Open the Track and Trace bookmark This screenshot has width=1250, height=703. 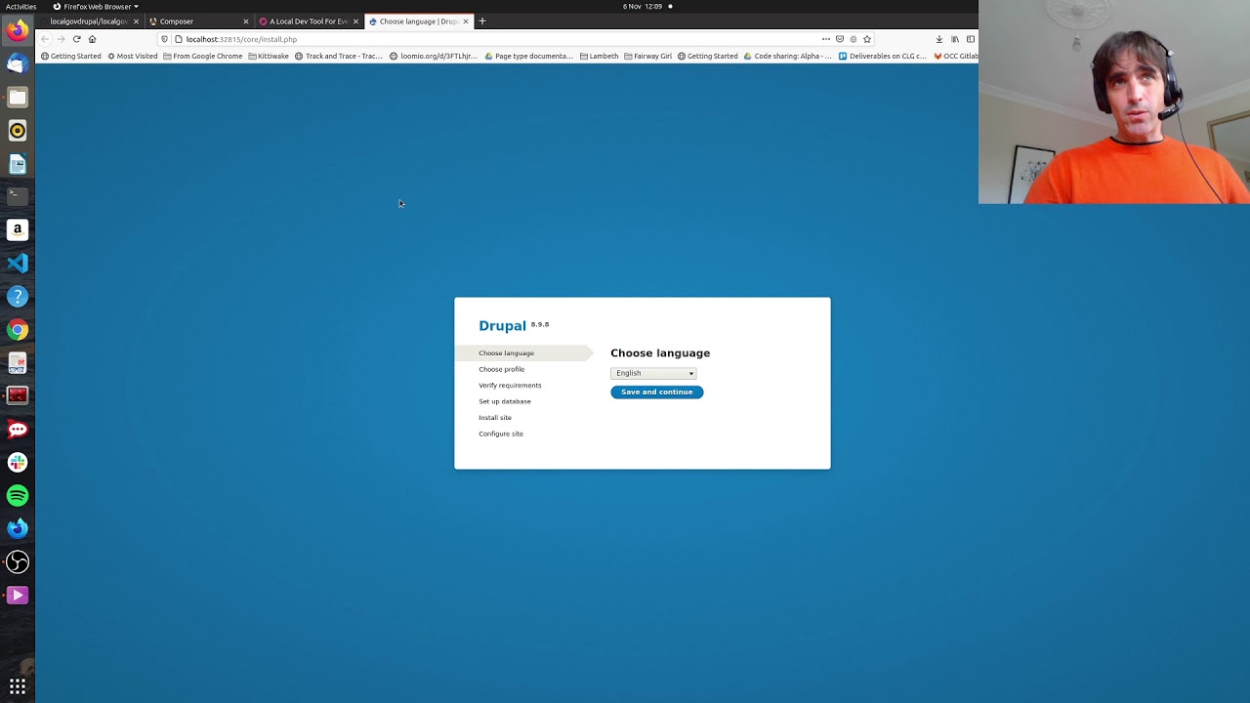[339, 56]
